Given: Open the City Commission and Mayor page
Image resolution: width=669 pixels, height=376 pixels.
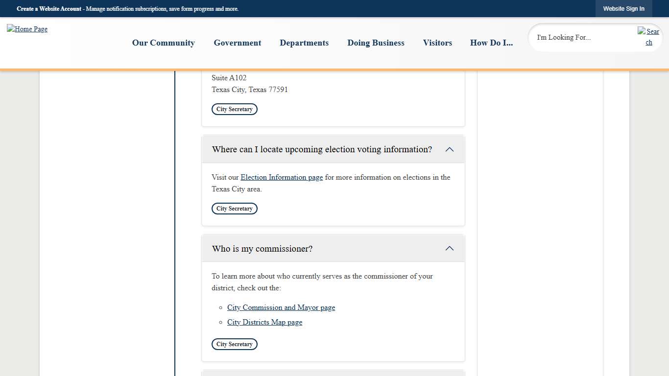Looking at the screenshot, I should [281, 307].
